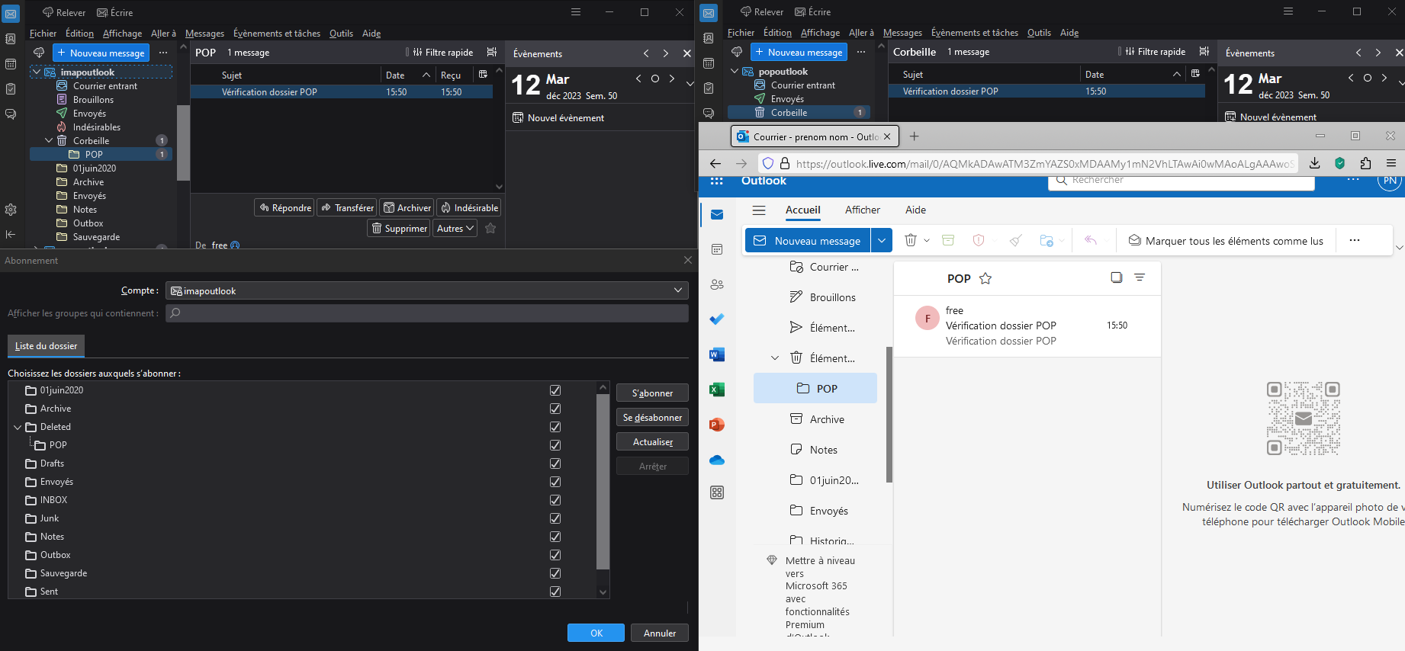This screenshot has height=651, width=1405.
Task: Expand the Autres actions dropdown
Action: (455, 228)
